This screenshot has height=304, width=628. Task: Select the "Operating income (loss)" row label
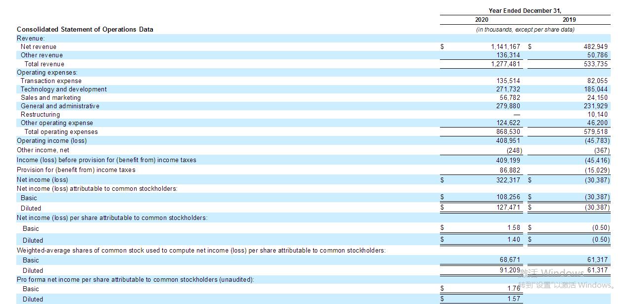51,141
